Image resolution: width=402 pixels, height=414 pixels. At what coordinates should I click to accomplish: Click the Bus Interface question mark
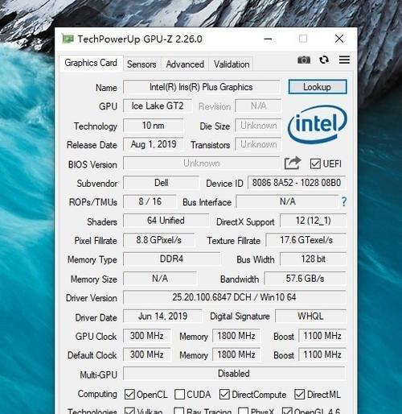(x=344, y=201)
